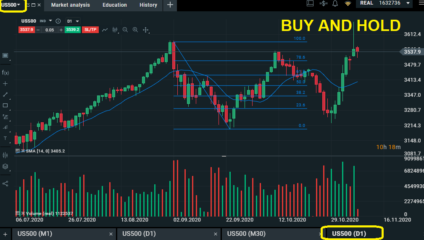Select the rectangle shape tool
This screenshot has height=240, width=424.
click(x=5, y=106)
